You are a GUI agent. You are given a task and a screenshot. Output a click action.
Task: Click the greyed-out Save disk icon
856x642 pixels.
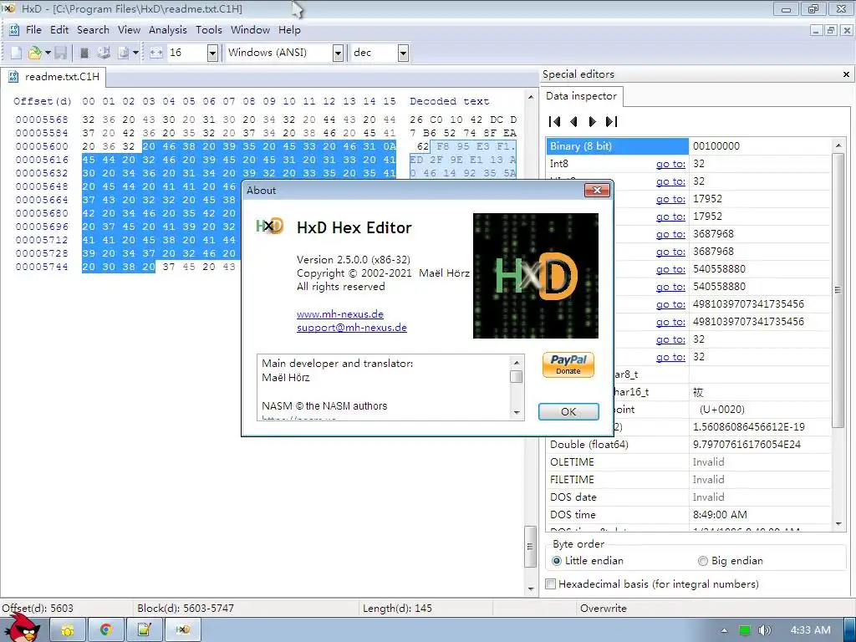pos(60,53)
